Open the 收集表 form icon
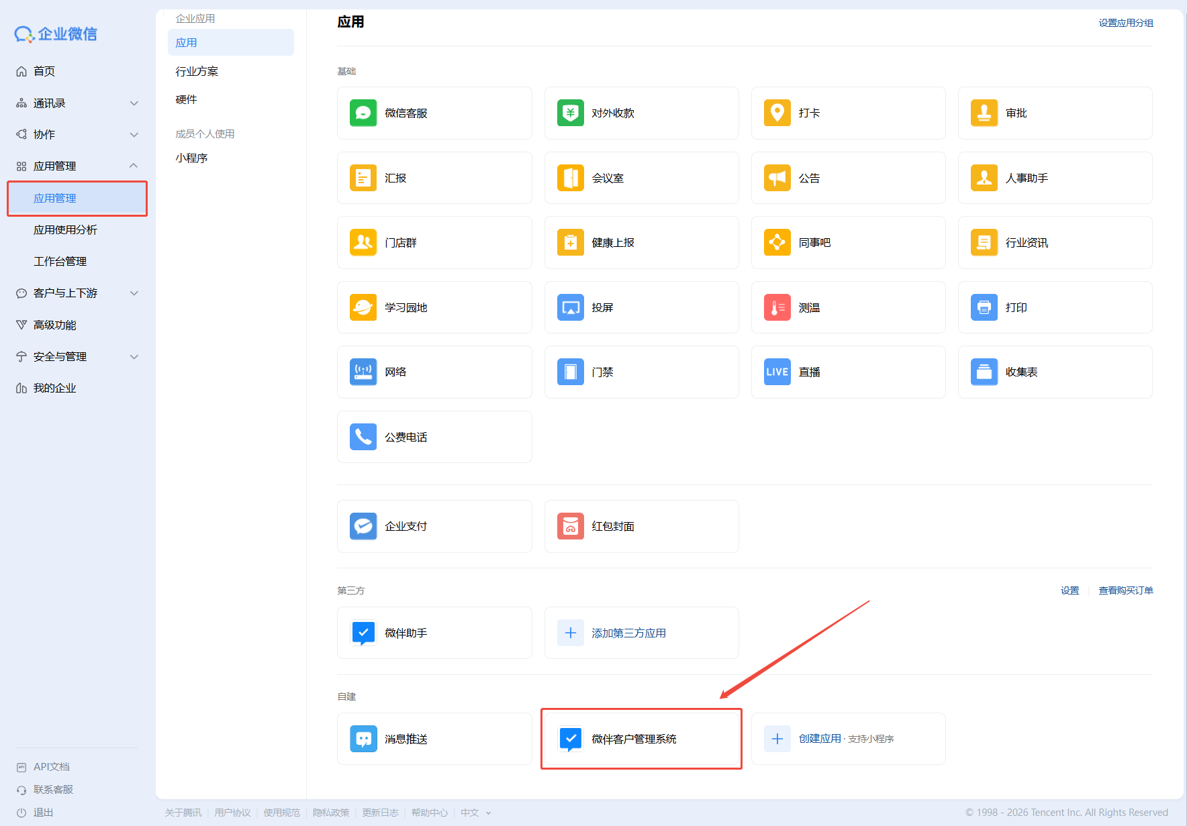Image resolution: width=1187 pixels, height=826 pixels. click(984, 372)
